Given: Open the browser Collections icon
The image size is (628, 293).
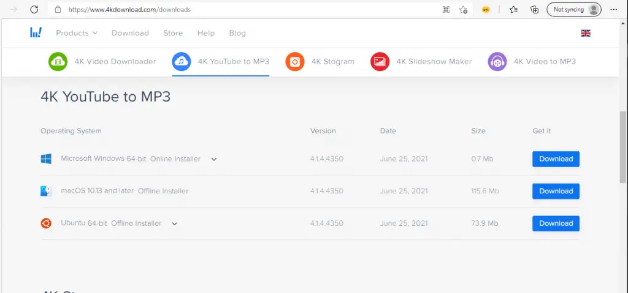Looking at the screenshot, I should 534,10.
